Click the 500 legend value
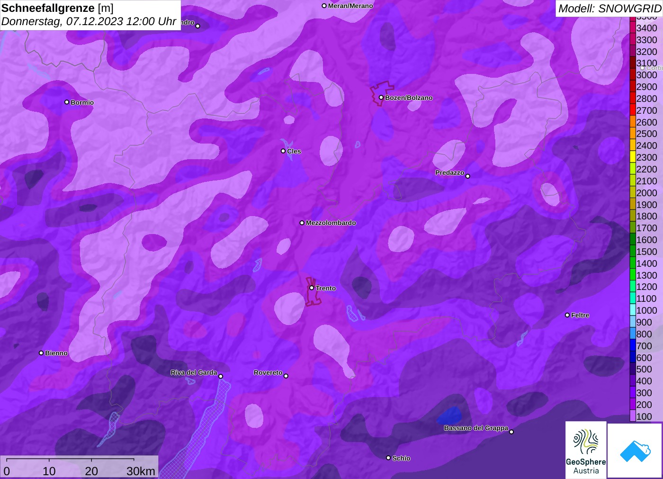 [644, 369]
